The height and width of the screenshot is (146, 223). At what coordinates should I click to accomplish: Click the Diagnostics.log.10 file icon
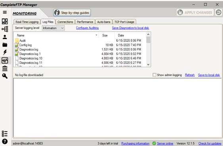tap(17, 58)
